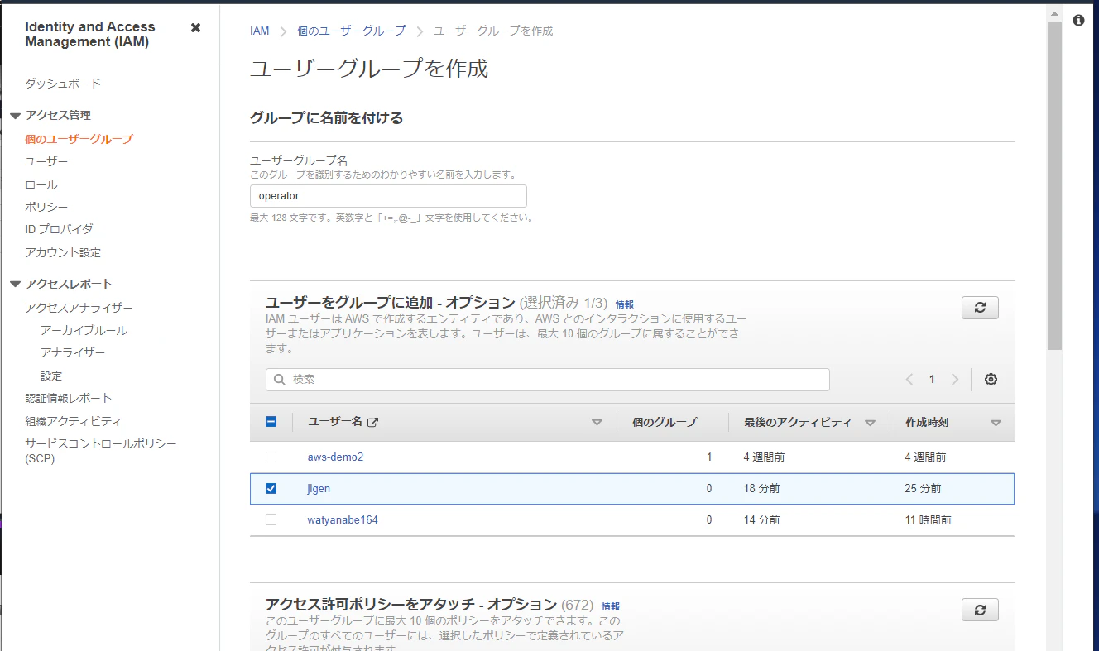Collapse the アクセスレポート sidebar section
This screenshot has height=651, width=1099.
coord(15,284)
